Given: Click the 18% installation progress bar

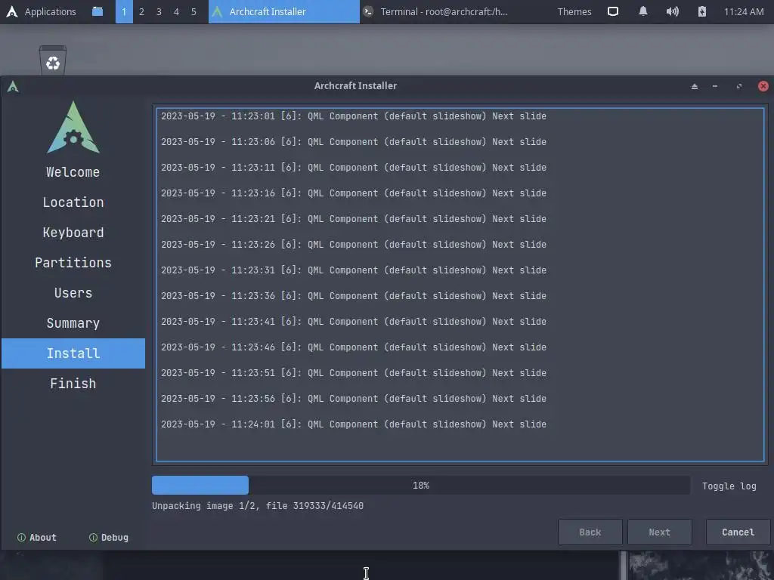Looking at the screenshot, I should tap(420, 486).
